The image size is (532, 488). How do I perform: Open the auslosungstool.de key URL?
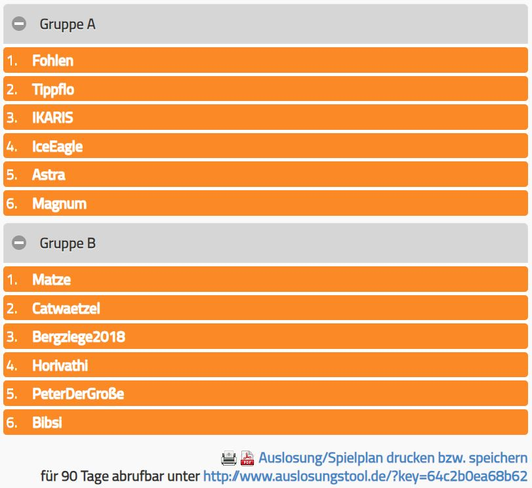click(365, 476)
